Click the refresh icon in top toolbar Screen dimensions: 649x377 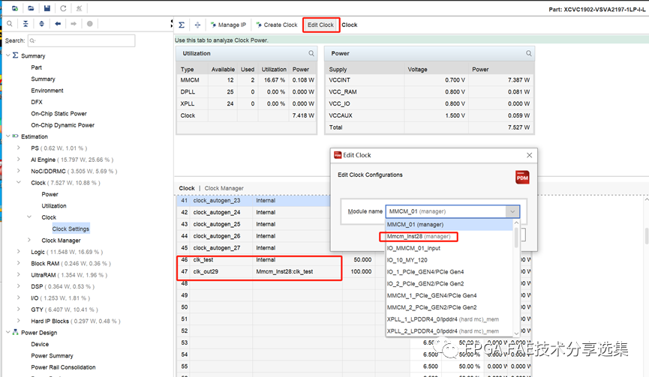63,8
